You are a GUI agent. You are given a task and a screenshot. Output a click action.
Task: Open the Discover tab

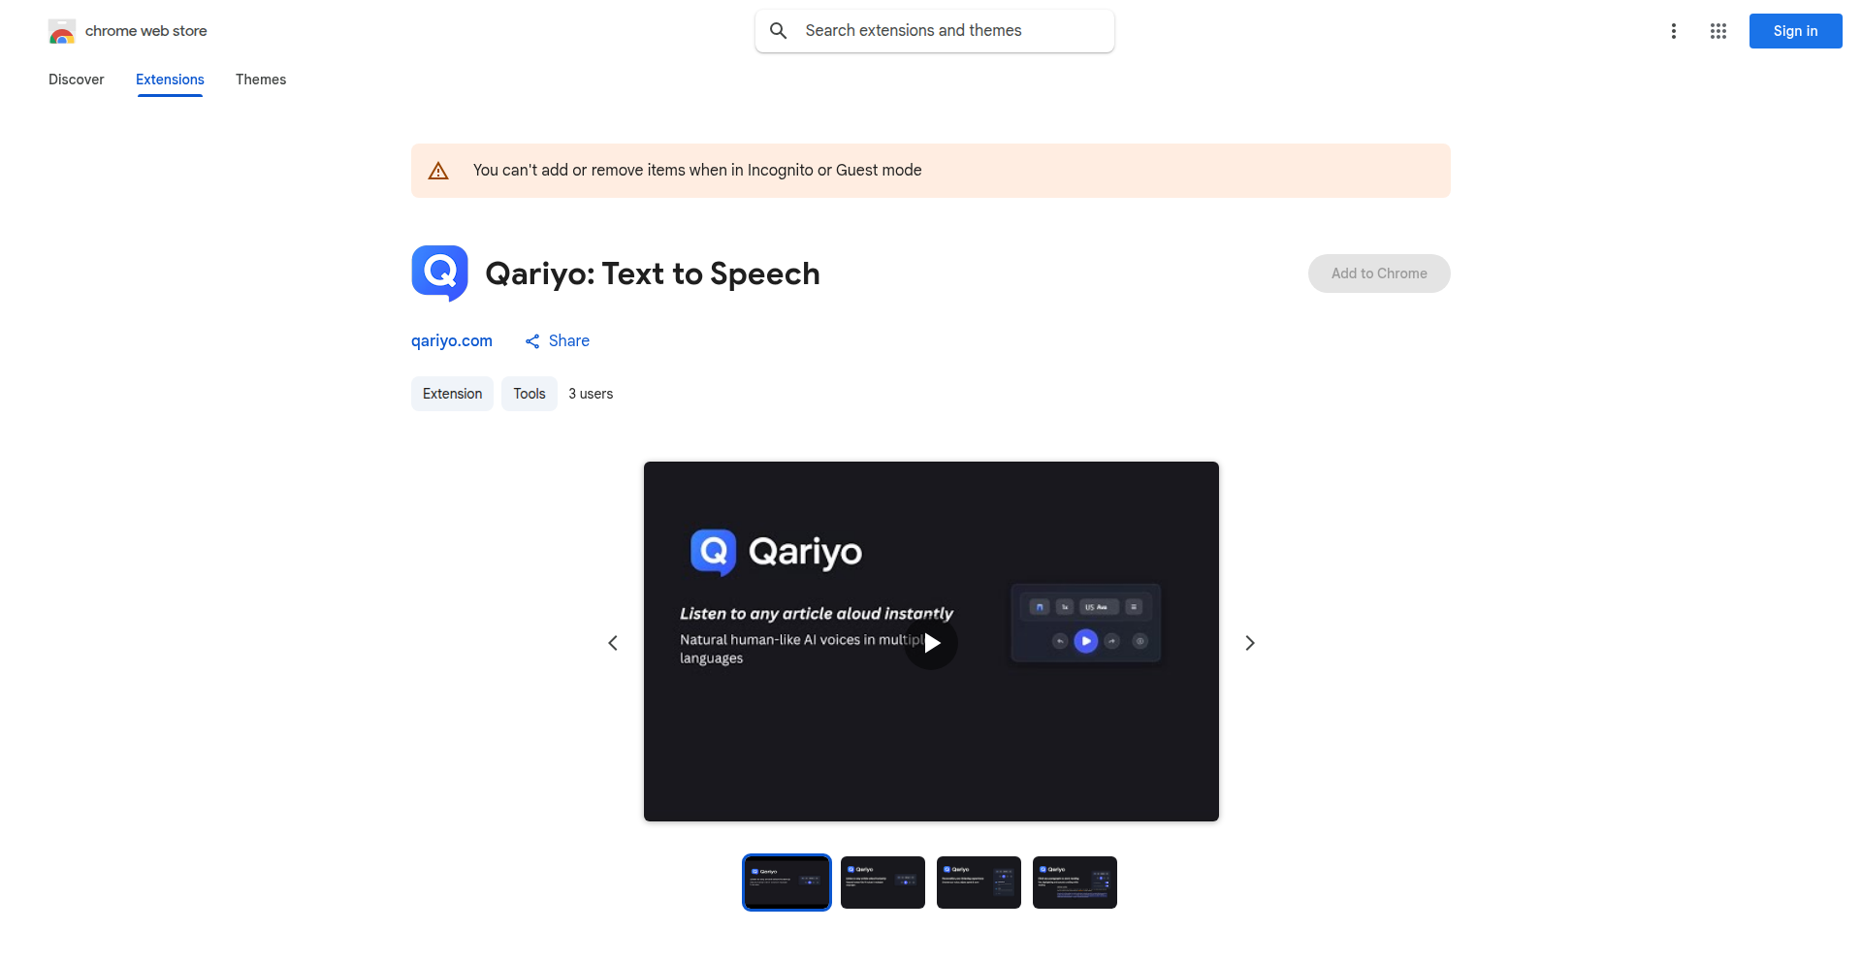click(x=77, y=80)
